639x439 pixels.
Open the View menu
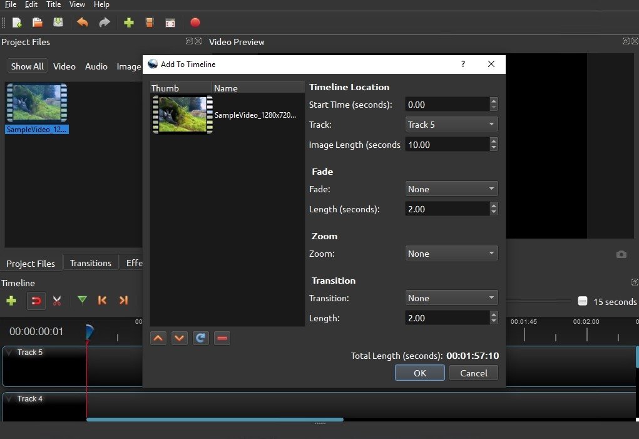(x=77, y=4)
